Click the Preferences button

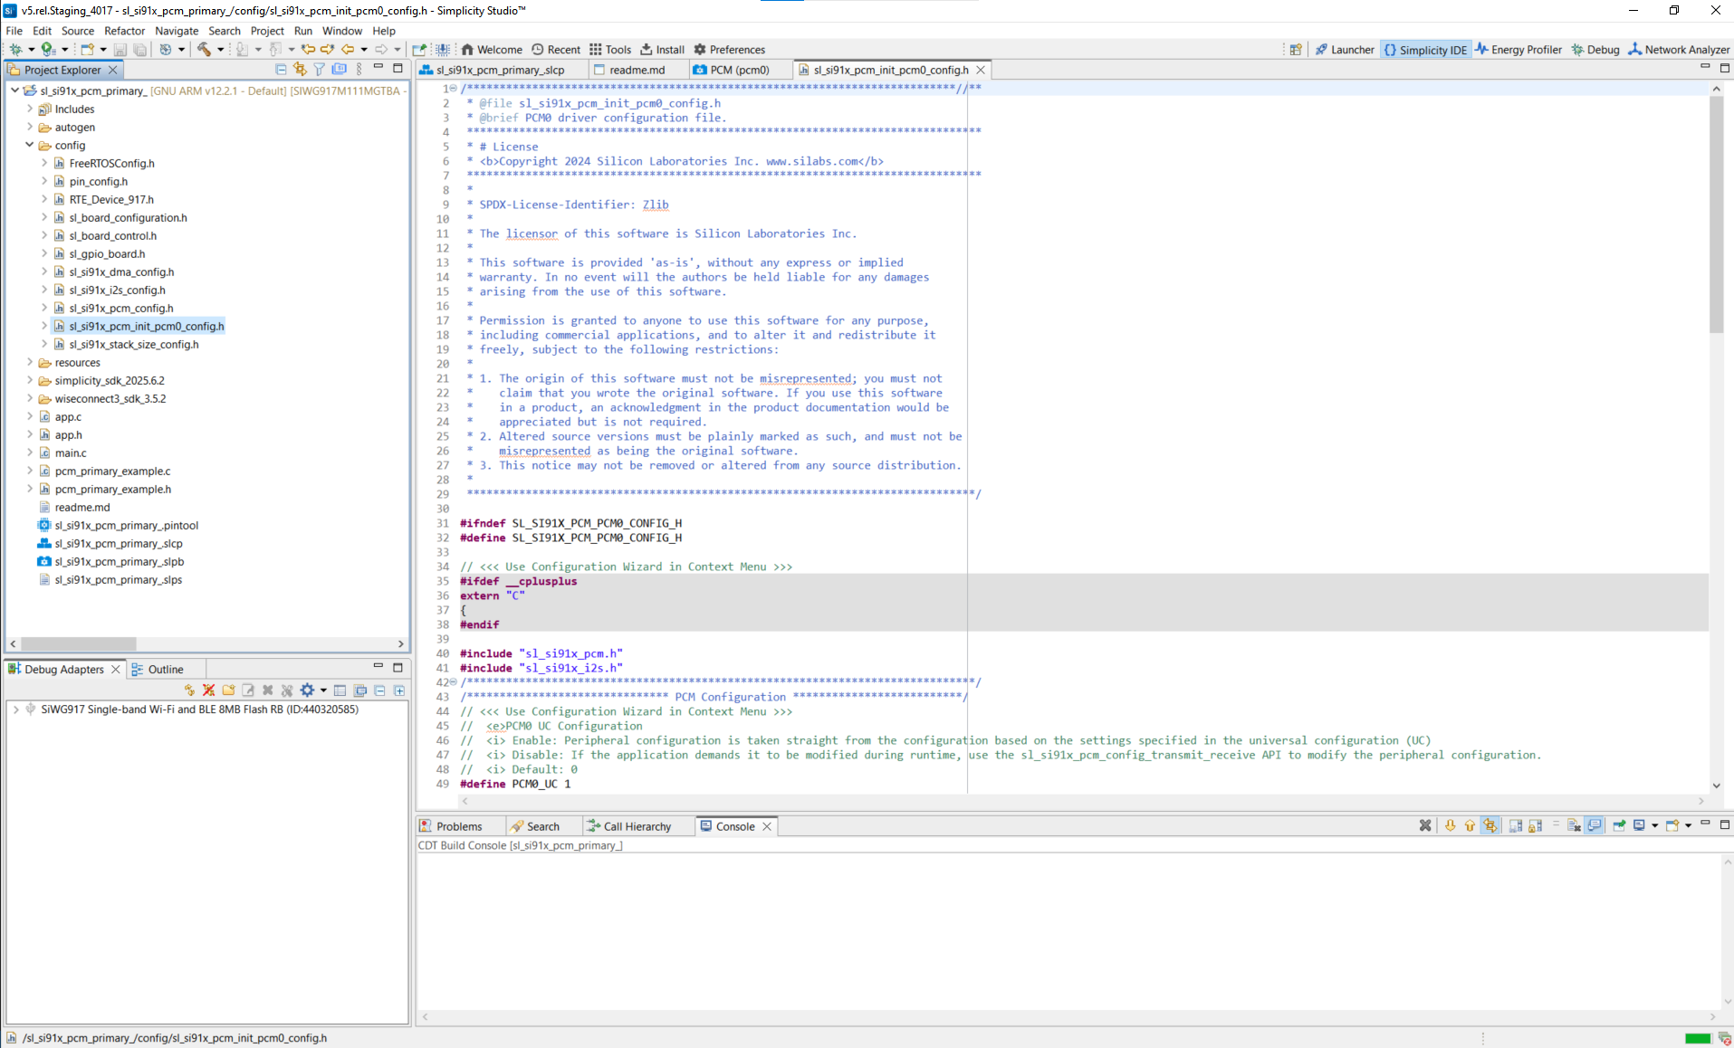(x=730, y=50)
